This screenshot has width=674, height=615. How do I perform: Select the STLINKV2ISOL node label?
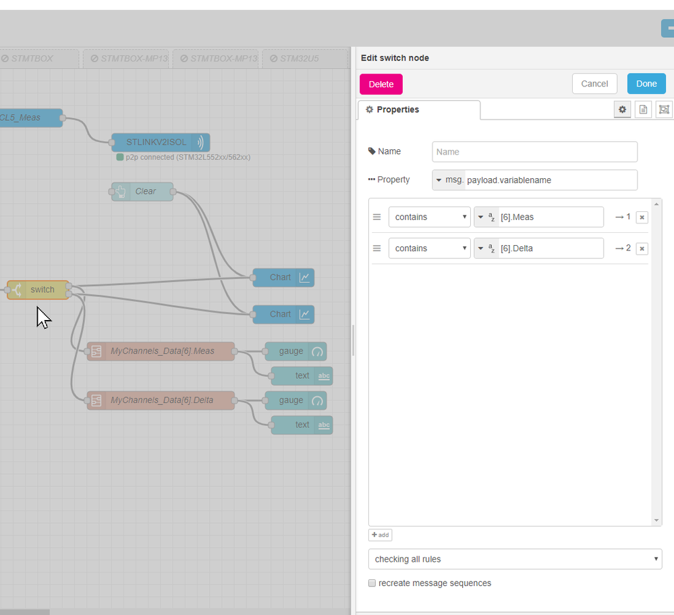pyautogui.click(x=156, y=142)
